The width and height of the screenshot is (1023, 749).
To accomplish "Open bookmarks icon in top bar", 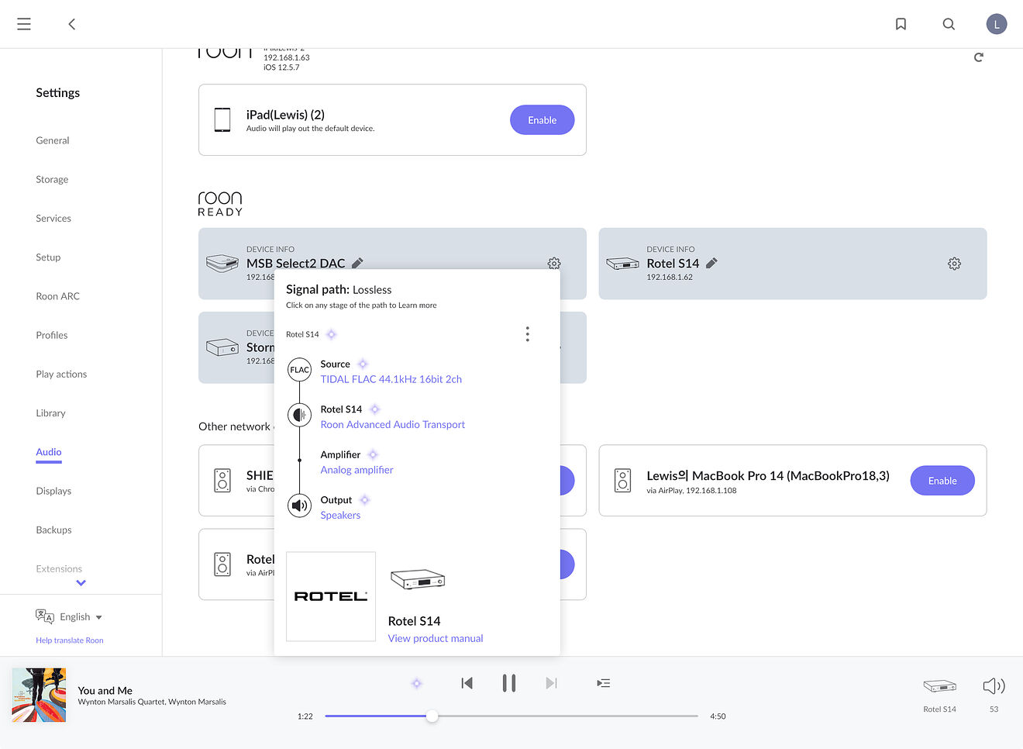I will (x=901, y=24).
